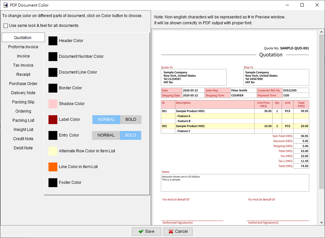Viewport: 325px width, 238px height.
Task: Open the Credit Note tab
Action: pos(23,139)
